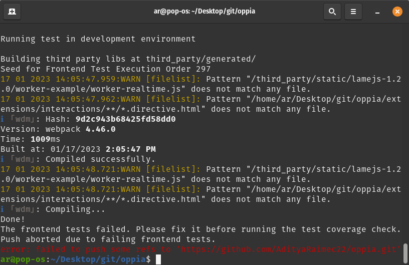Click the blue info 'i' beside Compiling
The image size is (409, 265).
coord(3,209)
